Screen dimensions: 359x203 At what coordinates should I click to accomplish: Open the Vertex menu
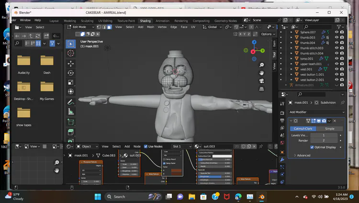(x=162, y=27)
